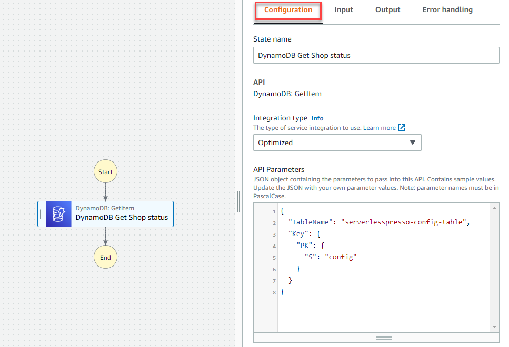Viewport: 509px width, 347px height.
Task: Switch to Error handling tab
Action: coord(447,10)
